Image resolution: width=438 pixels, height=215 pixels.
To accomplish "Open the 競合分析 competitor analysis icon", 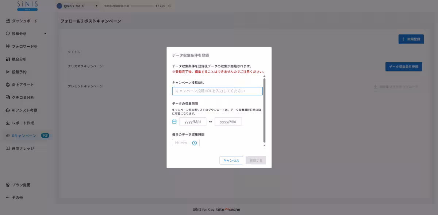I will pos(8,59).
